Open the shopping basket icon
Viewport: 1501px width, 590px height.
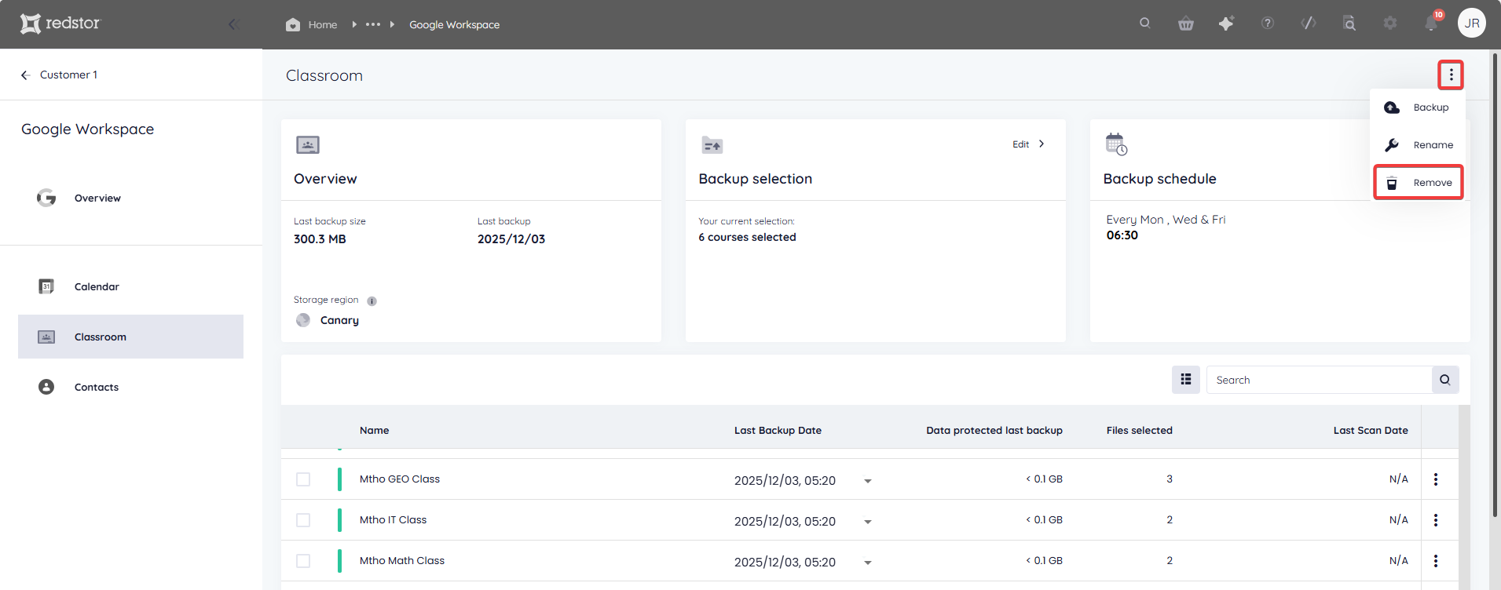[x=1186, y=24]
